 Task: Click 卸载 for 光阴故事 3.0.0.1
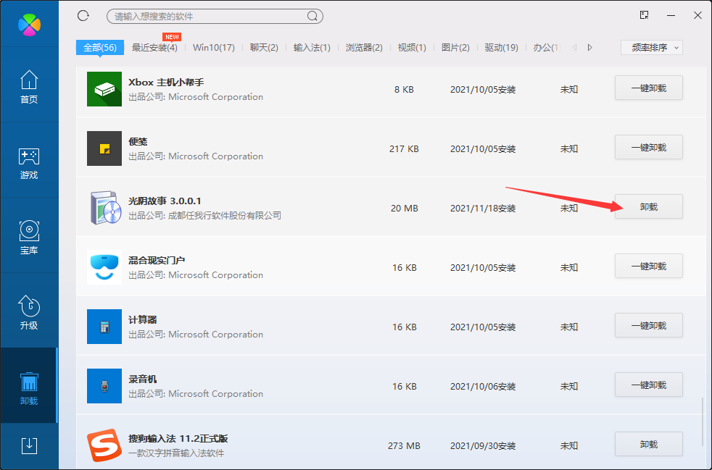pos(648,207)
